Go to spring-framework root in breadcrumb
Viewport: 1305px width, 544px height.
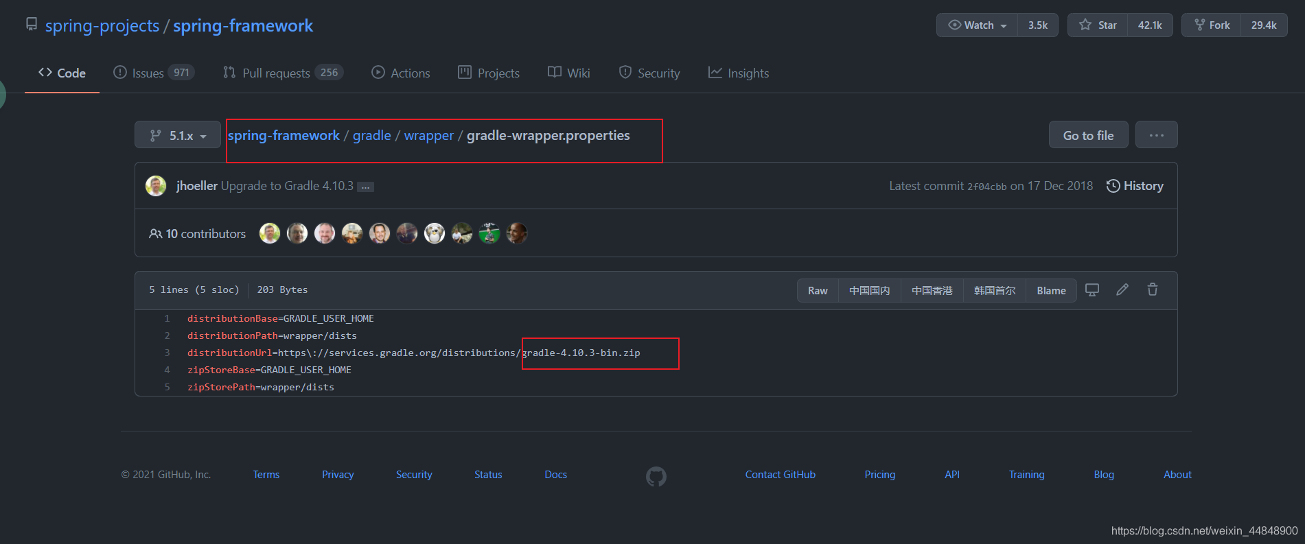284,136
